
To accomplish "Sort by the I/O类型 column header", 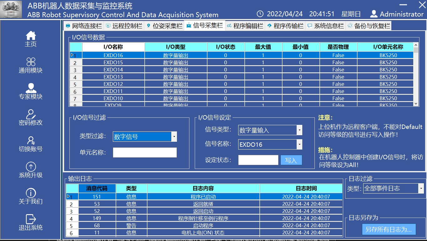I will pos(176,47).
